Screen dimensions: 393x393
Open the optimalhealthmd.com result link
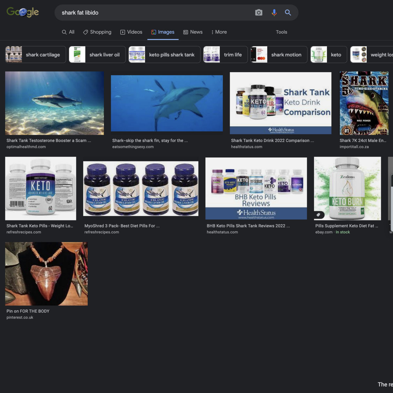click(x=26, y=147)
